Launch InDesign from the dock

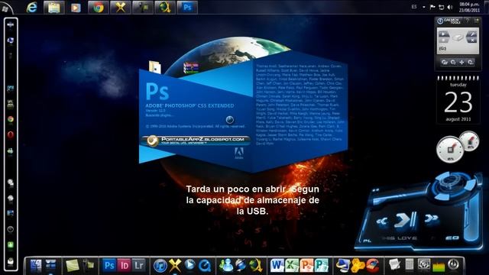point(124,266)
